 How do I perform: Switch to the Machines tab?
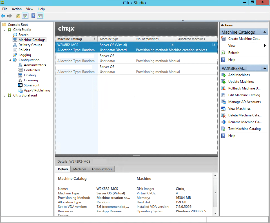[80, 169]
